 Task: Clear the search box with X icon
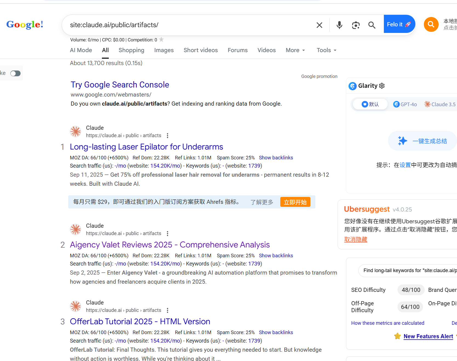319,25
